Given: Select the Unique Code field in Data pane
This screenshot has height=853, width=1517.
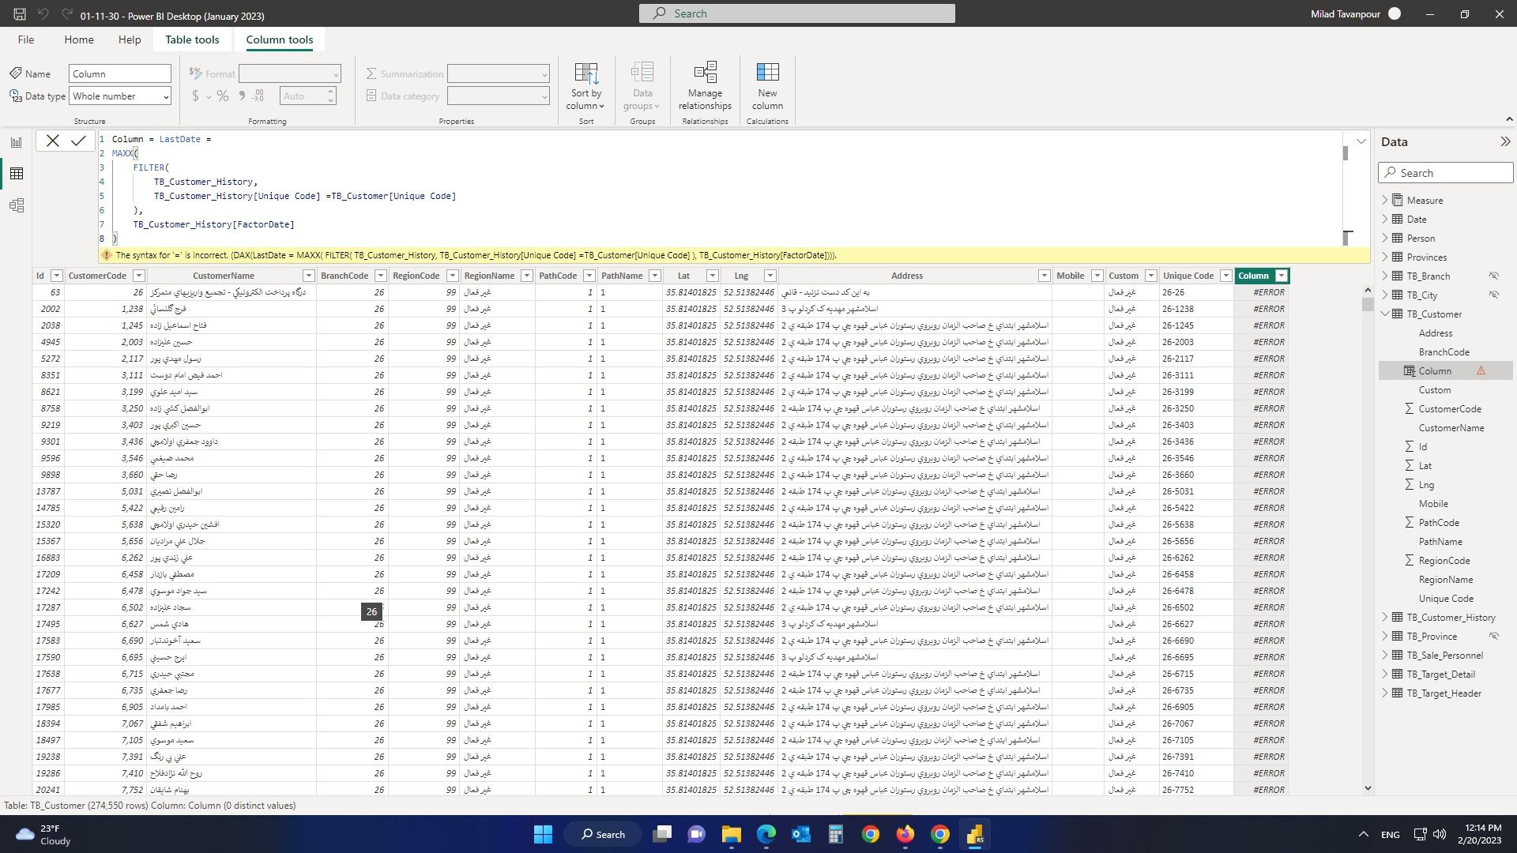Looking at the screenshot, I should tap(1446, 599).
